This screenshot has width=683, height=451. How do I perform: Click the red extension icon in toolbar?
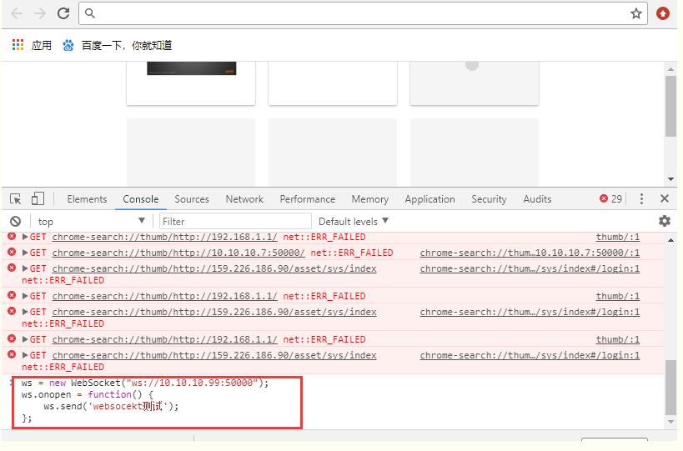coord(663,13)
